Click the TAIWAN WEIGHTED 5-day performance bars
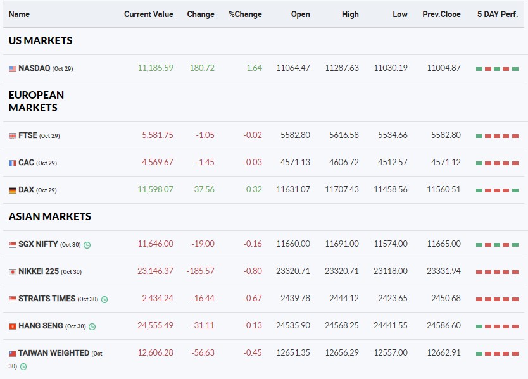 [x=498, y=354]
